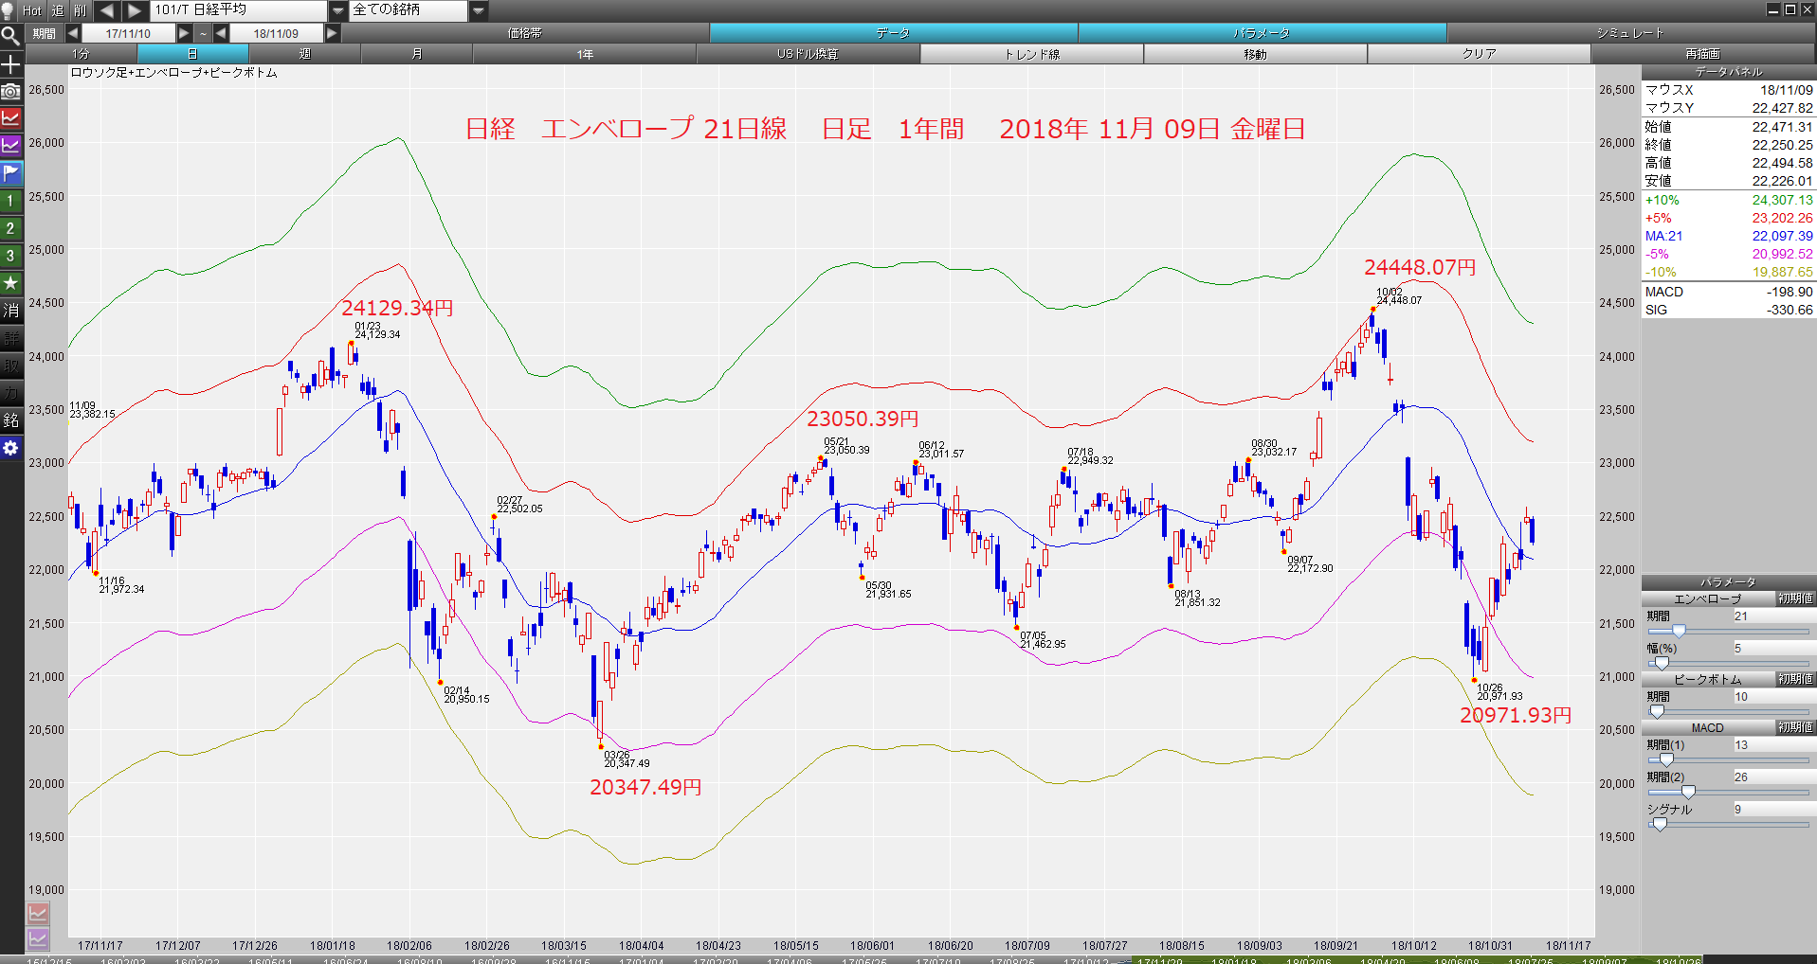The height and width of the screenshot is (964, 1817).
Task: Open the gear settings icon
Action: (10, 449)
